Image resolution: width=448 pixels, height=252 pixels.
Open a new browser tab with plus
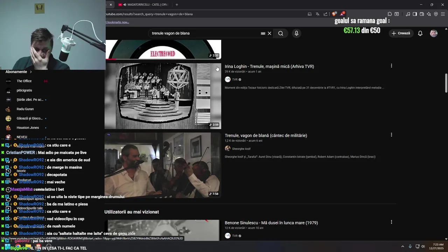(177, 5)
